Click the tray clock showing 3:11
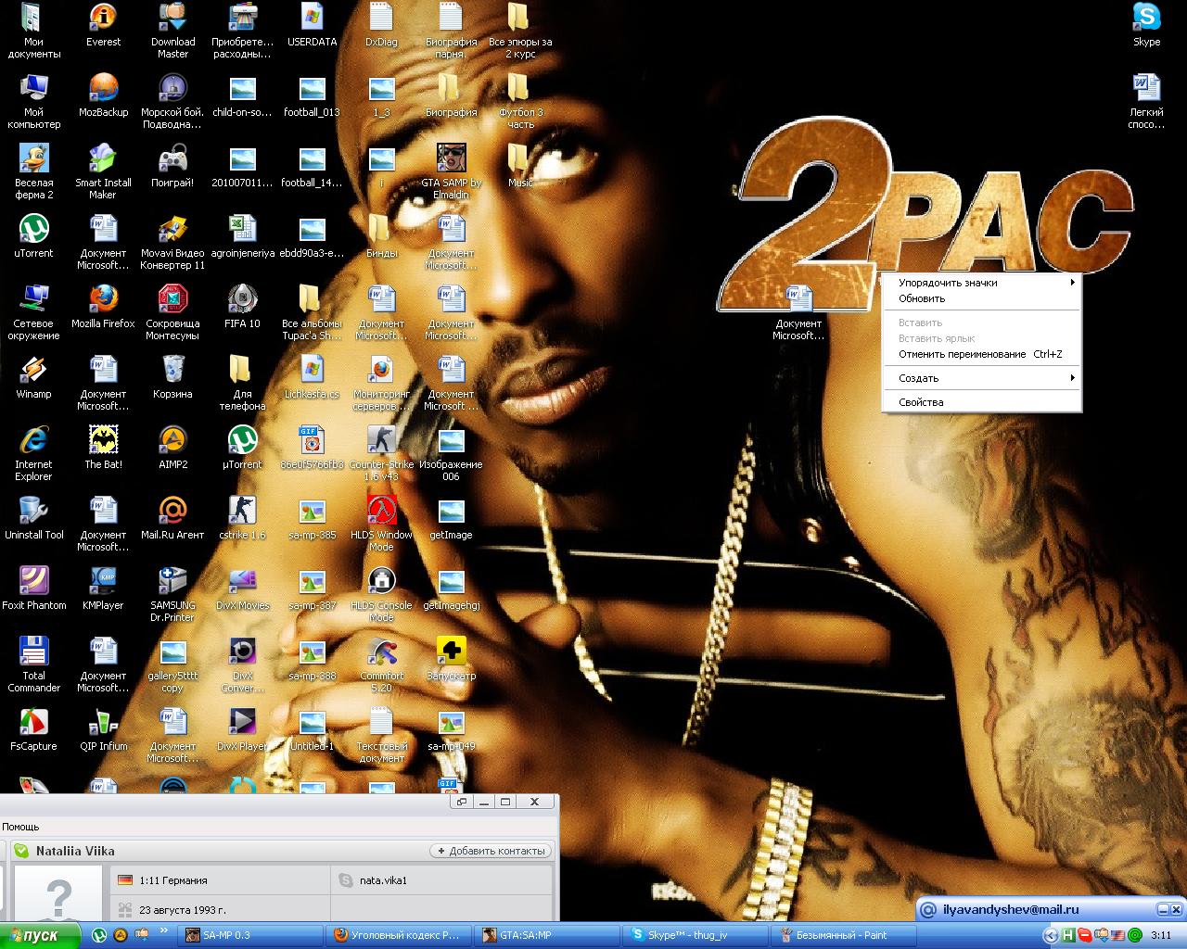Viewport: 1187px width, 949px height. pos(1161,935)
